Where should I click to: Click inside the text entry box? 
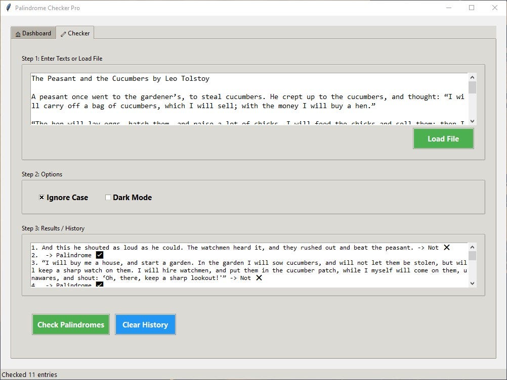pyautogui.click(x=249, y=99)
